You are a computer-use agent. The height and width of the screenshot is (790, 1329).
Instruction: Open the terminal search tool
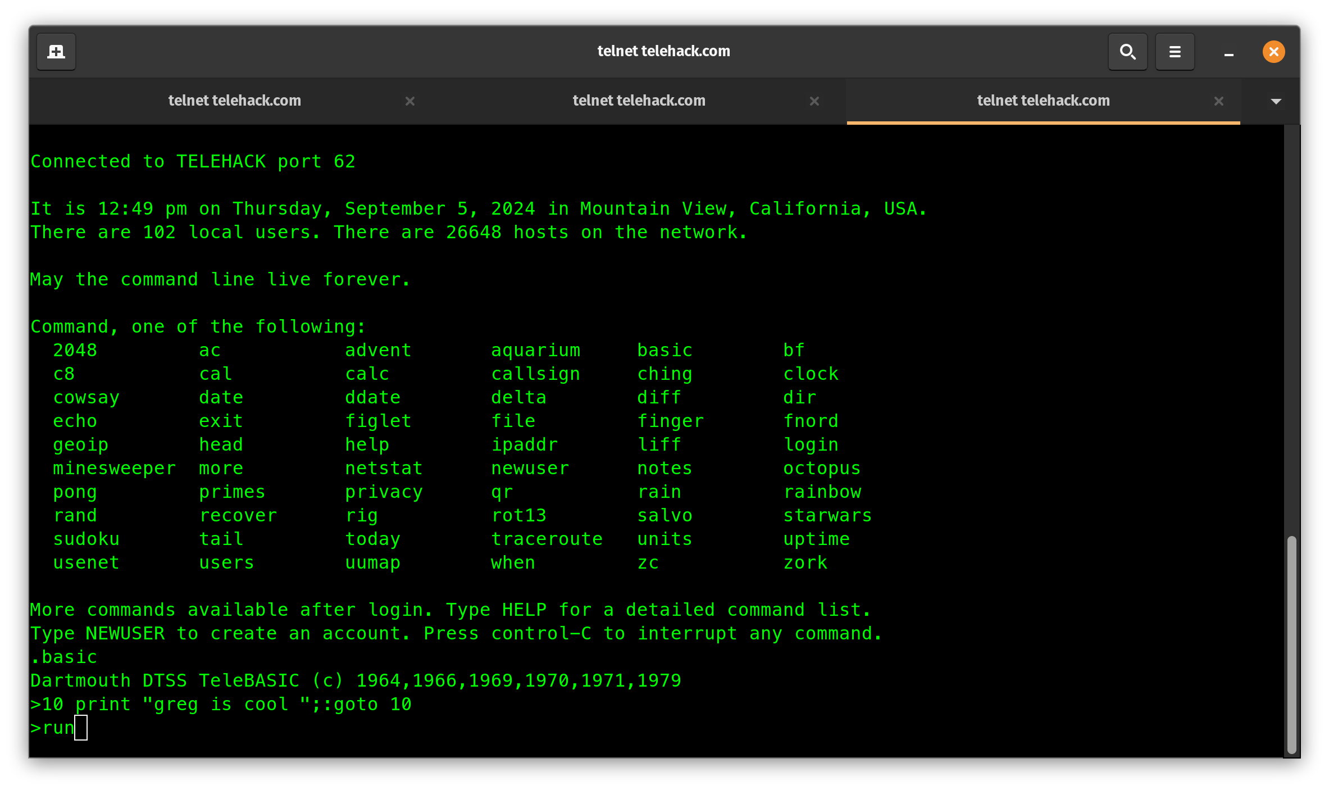(x=1127, y=52)
